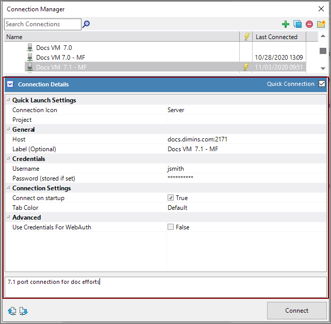Image resolution: width=331 pixels, height=324 pixels.
Task: Check Use Credentials For WebAuth checkbox
Action: (171, 227)
